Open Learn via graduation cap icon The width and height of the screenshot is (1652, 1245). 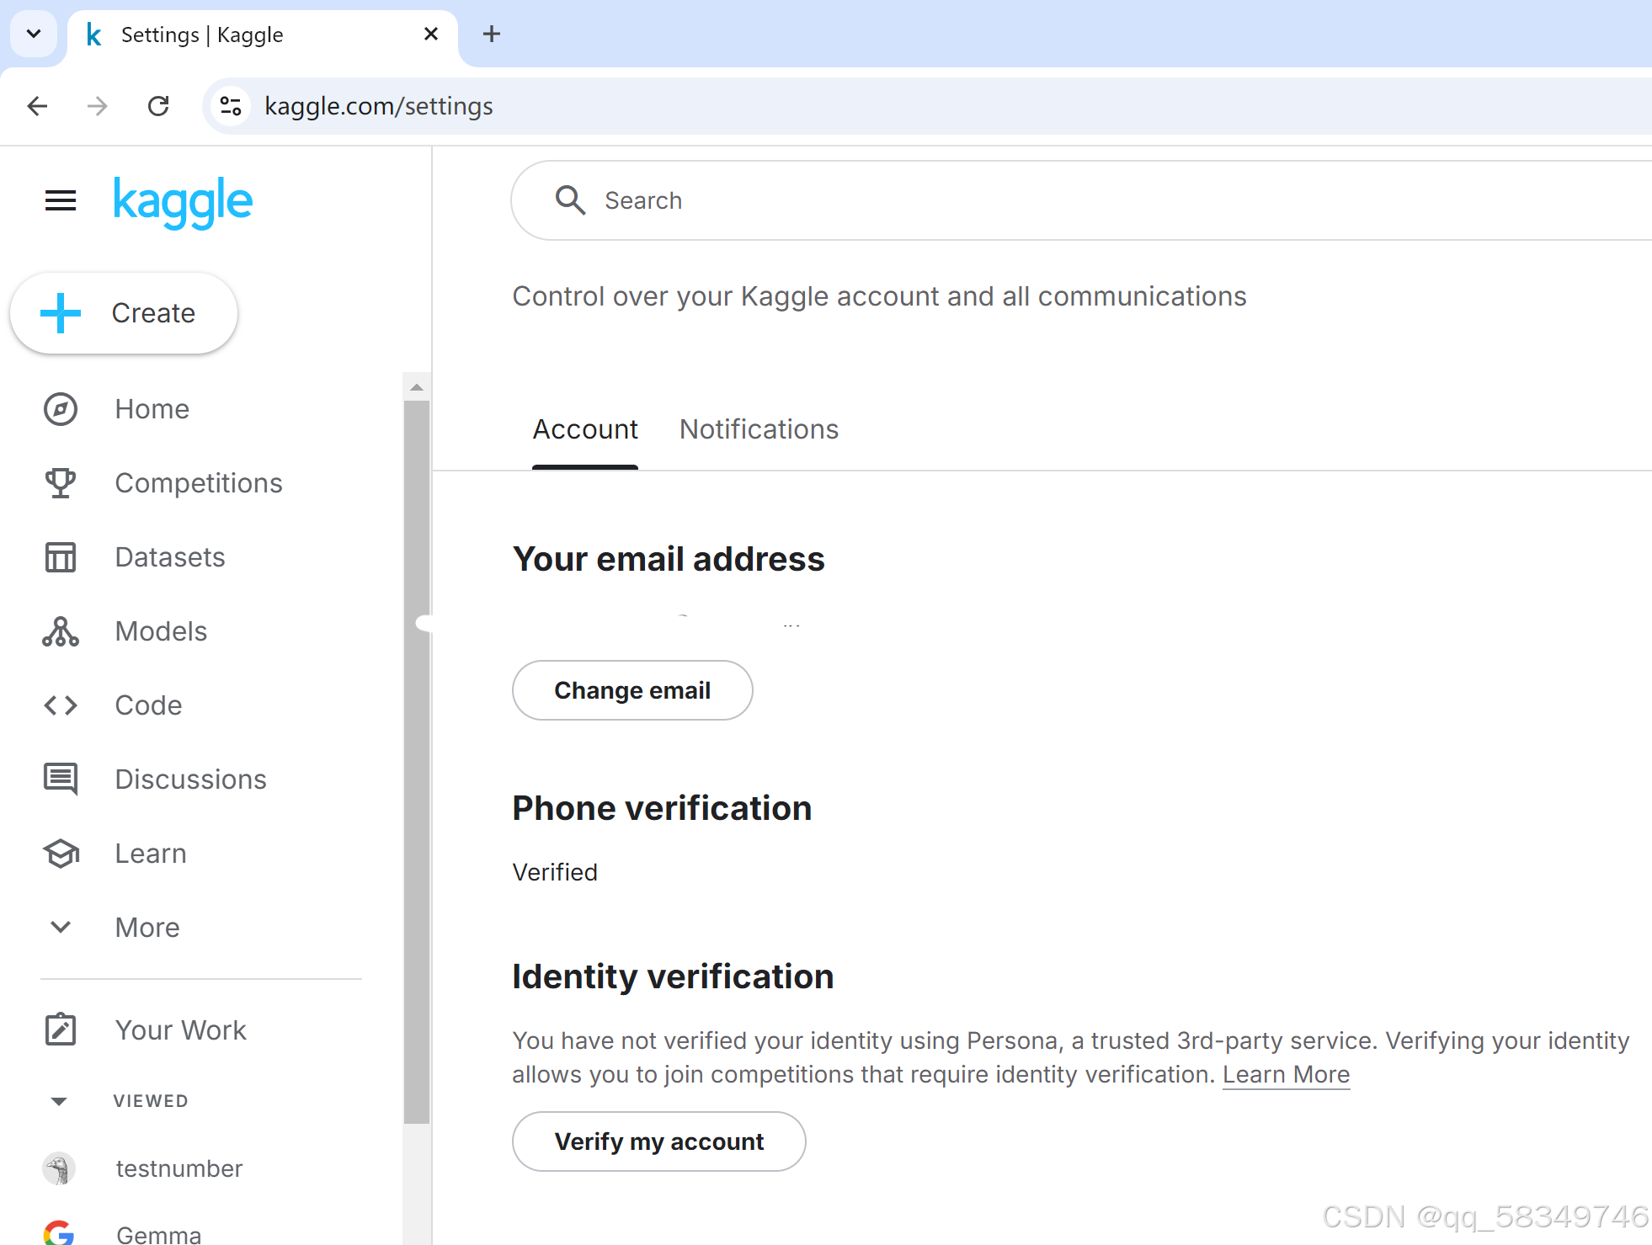coord(61,854)
